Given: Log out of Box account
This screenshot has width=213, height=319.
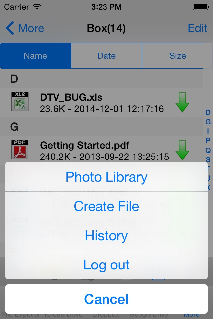Looking at the screenshot, I should tap(106, 265).
